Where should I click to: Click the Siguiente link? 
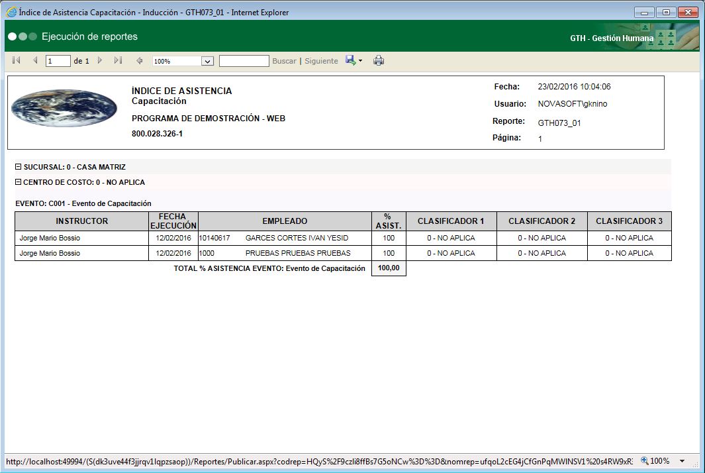pyautogui.click(x=321, y=61)
